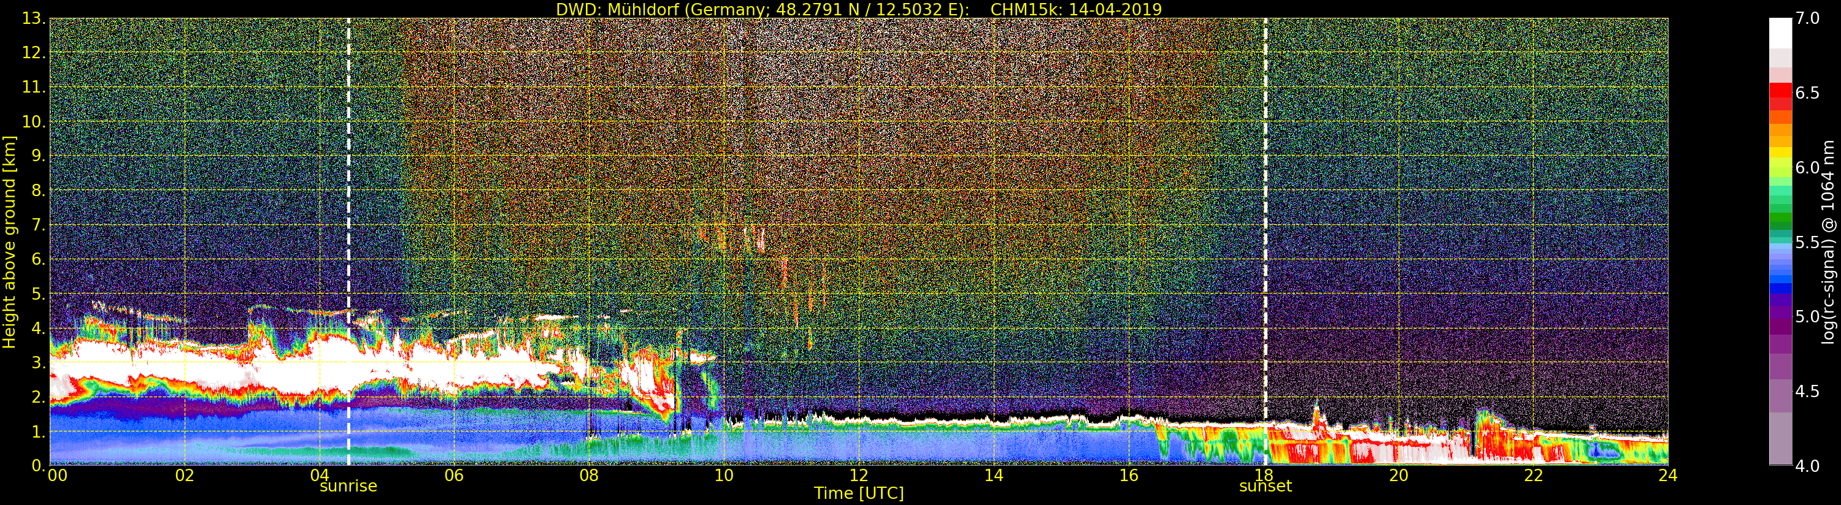
Task: Click the height tick label '2.'
Action: point(39,397)
